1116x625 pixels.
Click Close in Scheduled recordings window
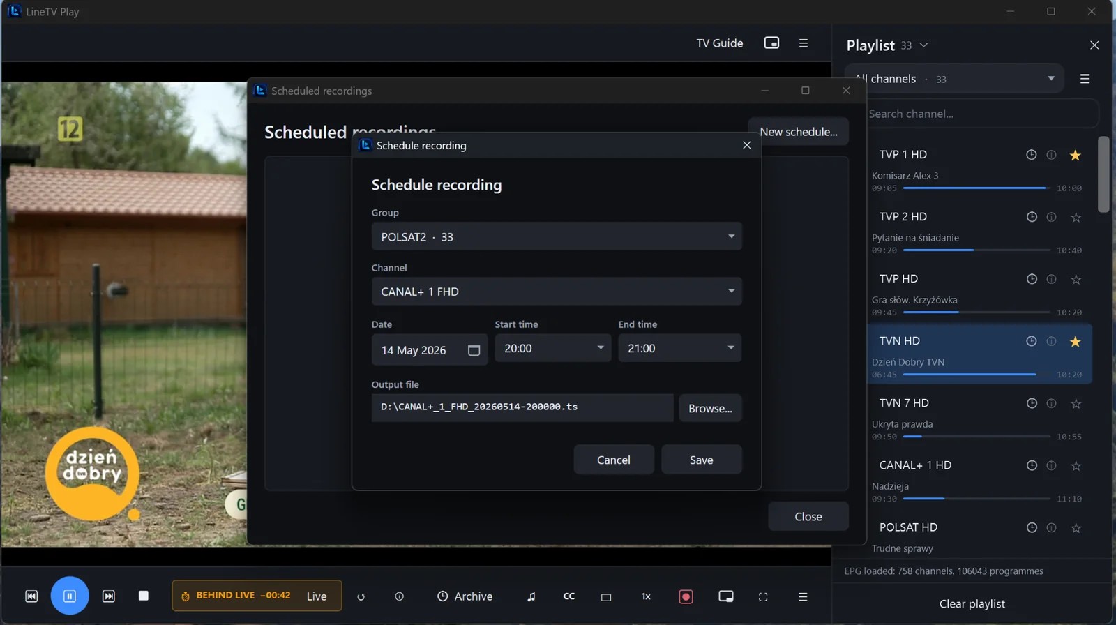(808, 517)
